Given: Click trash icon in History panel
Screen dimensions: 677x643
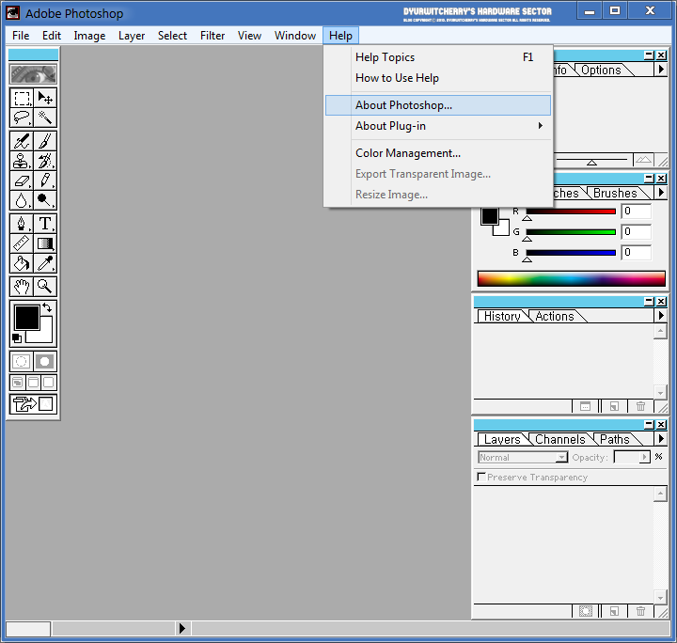Looking at the screenshot, I should 640,406.
